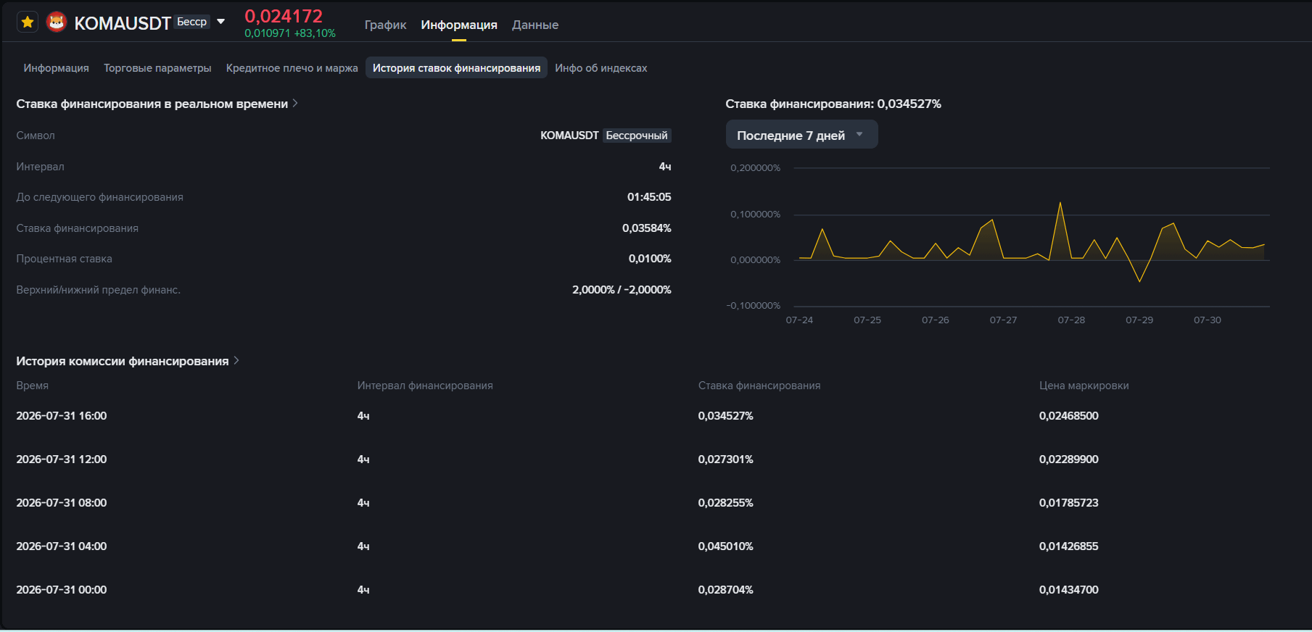The image size is (1312, 632).
Task: Click the chevron after реальном времени heading
Action: point(295,103)
